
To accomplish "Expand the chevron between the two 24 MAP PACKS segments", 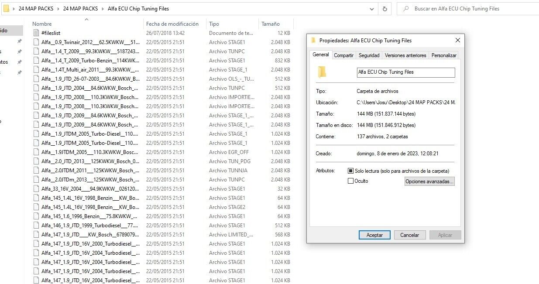I will (x=58, y=9).
